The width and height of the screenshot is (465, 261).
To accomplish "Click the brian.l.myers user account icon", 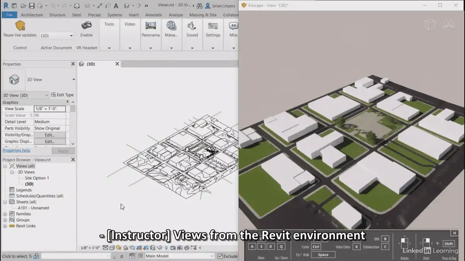I will 208,6.
